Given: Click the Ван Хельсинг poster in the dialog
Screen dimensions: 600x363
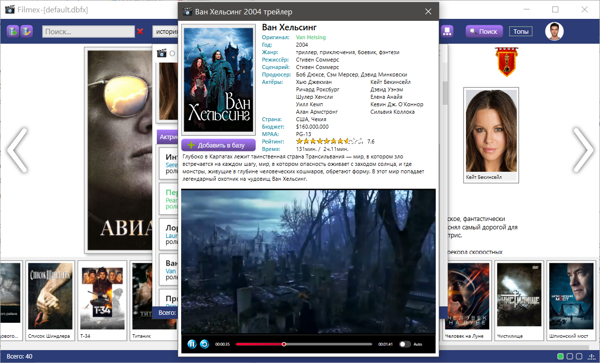Looking at the screenshot, I should click(219, 80).
